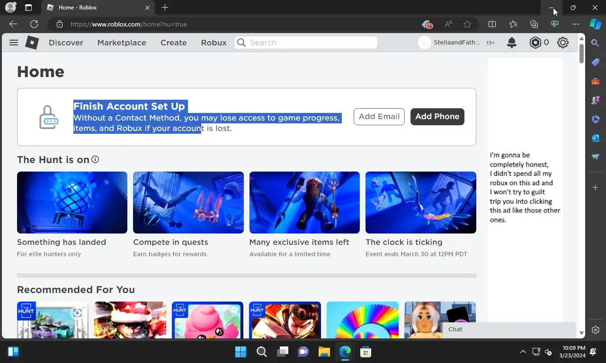Open the Roblox hamburger navigation menu
Image resolution: width=606 pixels, height=363 pixels.
click(14, 43)
